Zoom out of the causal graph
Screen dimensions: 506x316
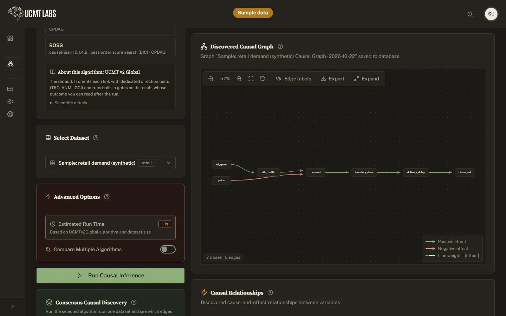[x=211, y=79]
